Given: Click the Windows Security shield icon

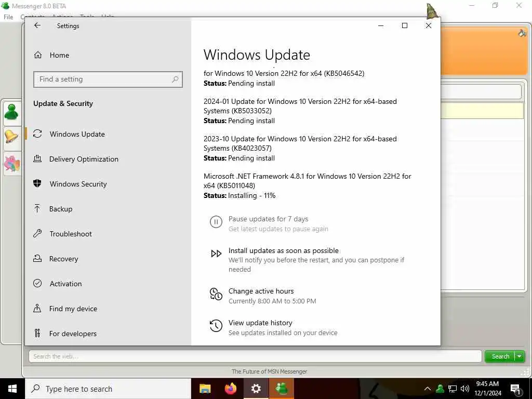Looking at the screenshot, I should tap(37, 183).
